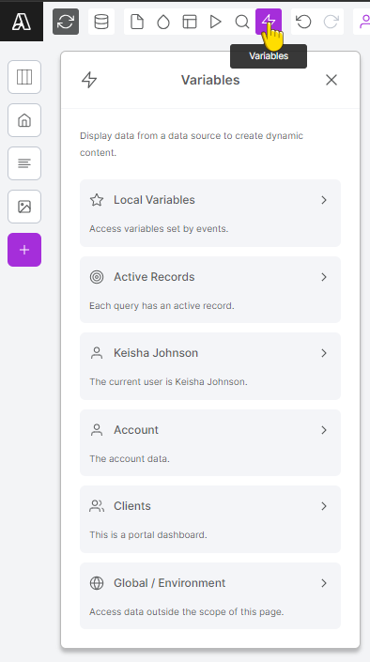Select the columns layout icon in left sidebar

tap(24, 77)
